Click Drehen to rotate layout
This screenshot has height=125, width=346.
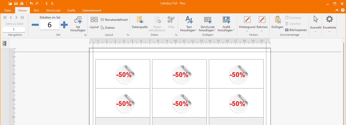pyautogui.click(x=108, y=28)
